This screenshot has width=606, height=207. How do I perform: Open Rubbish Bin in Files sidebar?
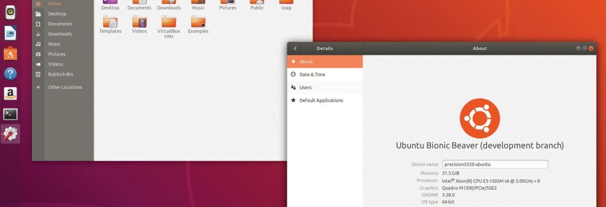(63, 74)
